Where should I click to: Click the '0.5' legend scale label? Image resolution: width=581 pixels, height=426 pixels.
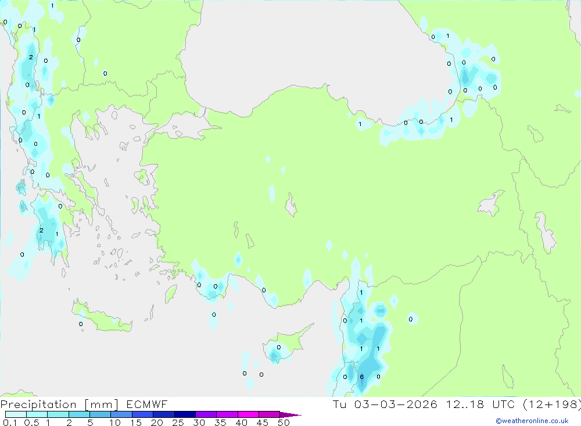(x=31, y=423)
